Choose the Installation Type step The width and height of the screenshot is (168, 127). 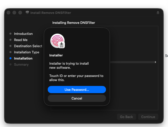pyautogui.click(x=27, y=52)
